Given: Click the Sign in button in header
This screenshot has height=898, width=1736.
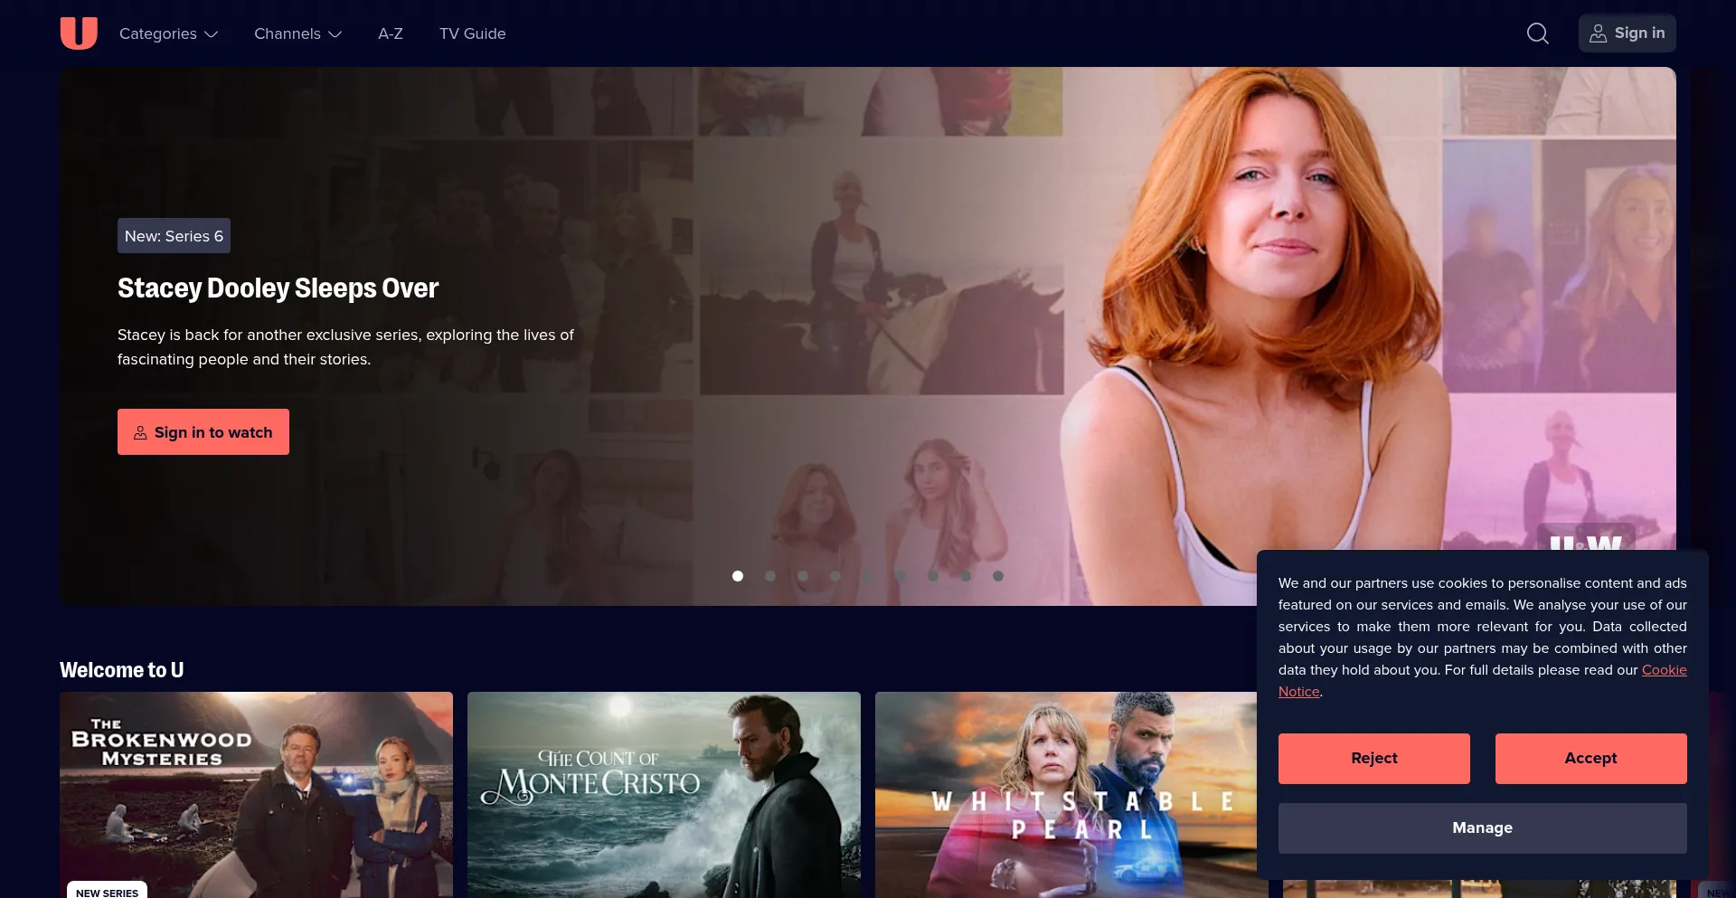Looking at the screenshot, I should [1627, 33].
